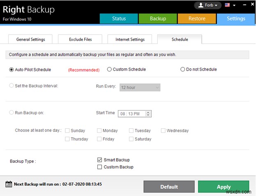
Task: Open the Internet Settings tab
Action: coord(130,39)
